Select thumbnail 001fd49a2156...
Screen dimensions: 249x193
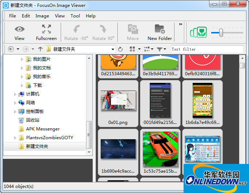[x=160, y=104]
